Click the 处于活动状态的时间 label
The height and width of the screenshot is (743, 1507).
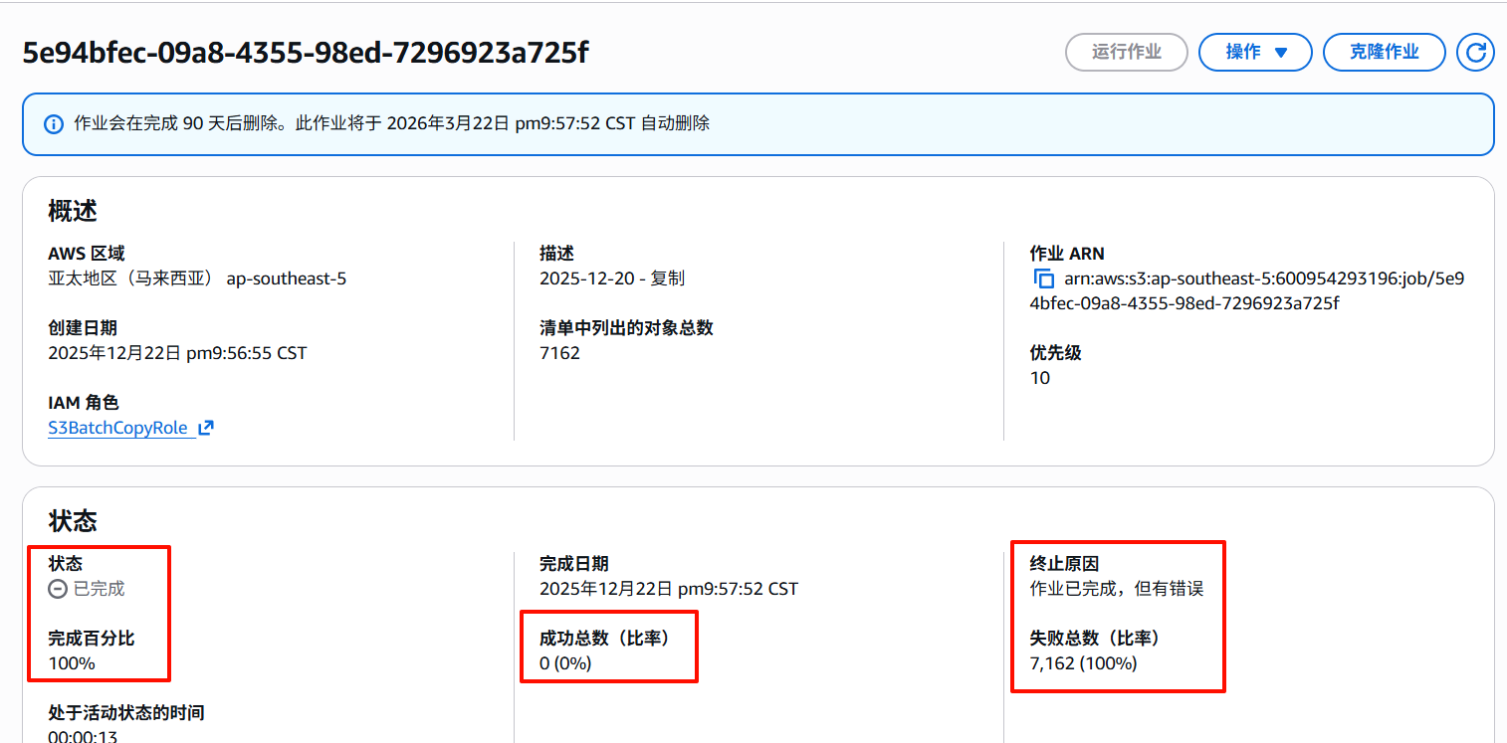pos(126,713)
